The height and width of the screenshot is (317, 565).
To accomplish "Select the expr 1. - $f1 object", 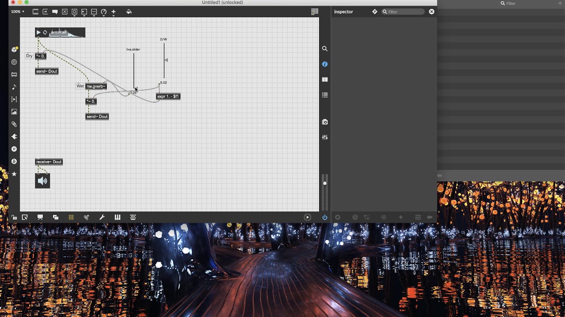I will (x=168, y=96).
